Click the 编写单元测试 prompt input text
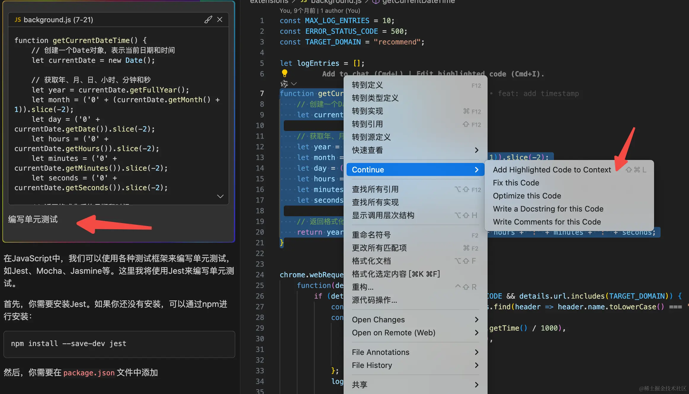Screen dimensions: 689x394 coord(33,220)
